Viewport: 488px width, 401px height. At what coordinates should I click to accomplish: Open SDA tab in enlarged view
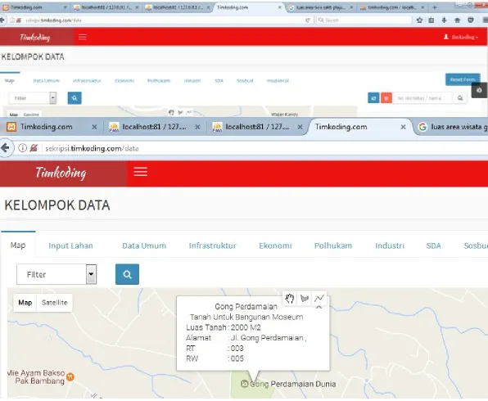coord(433,246)
